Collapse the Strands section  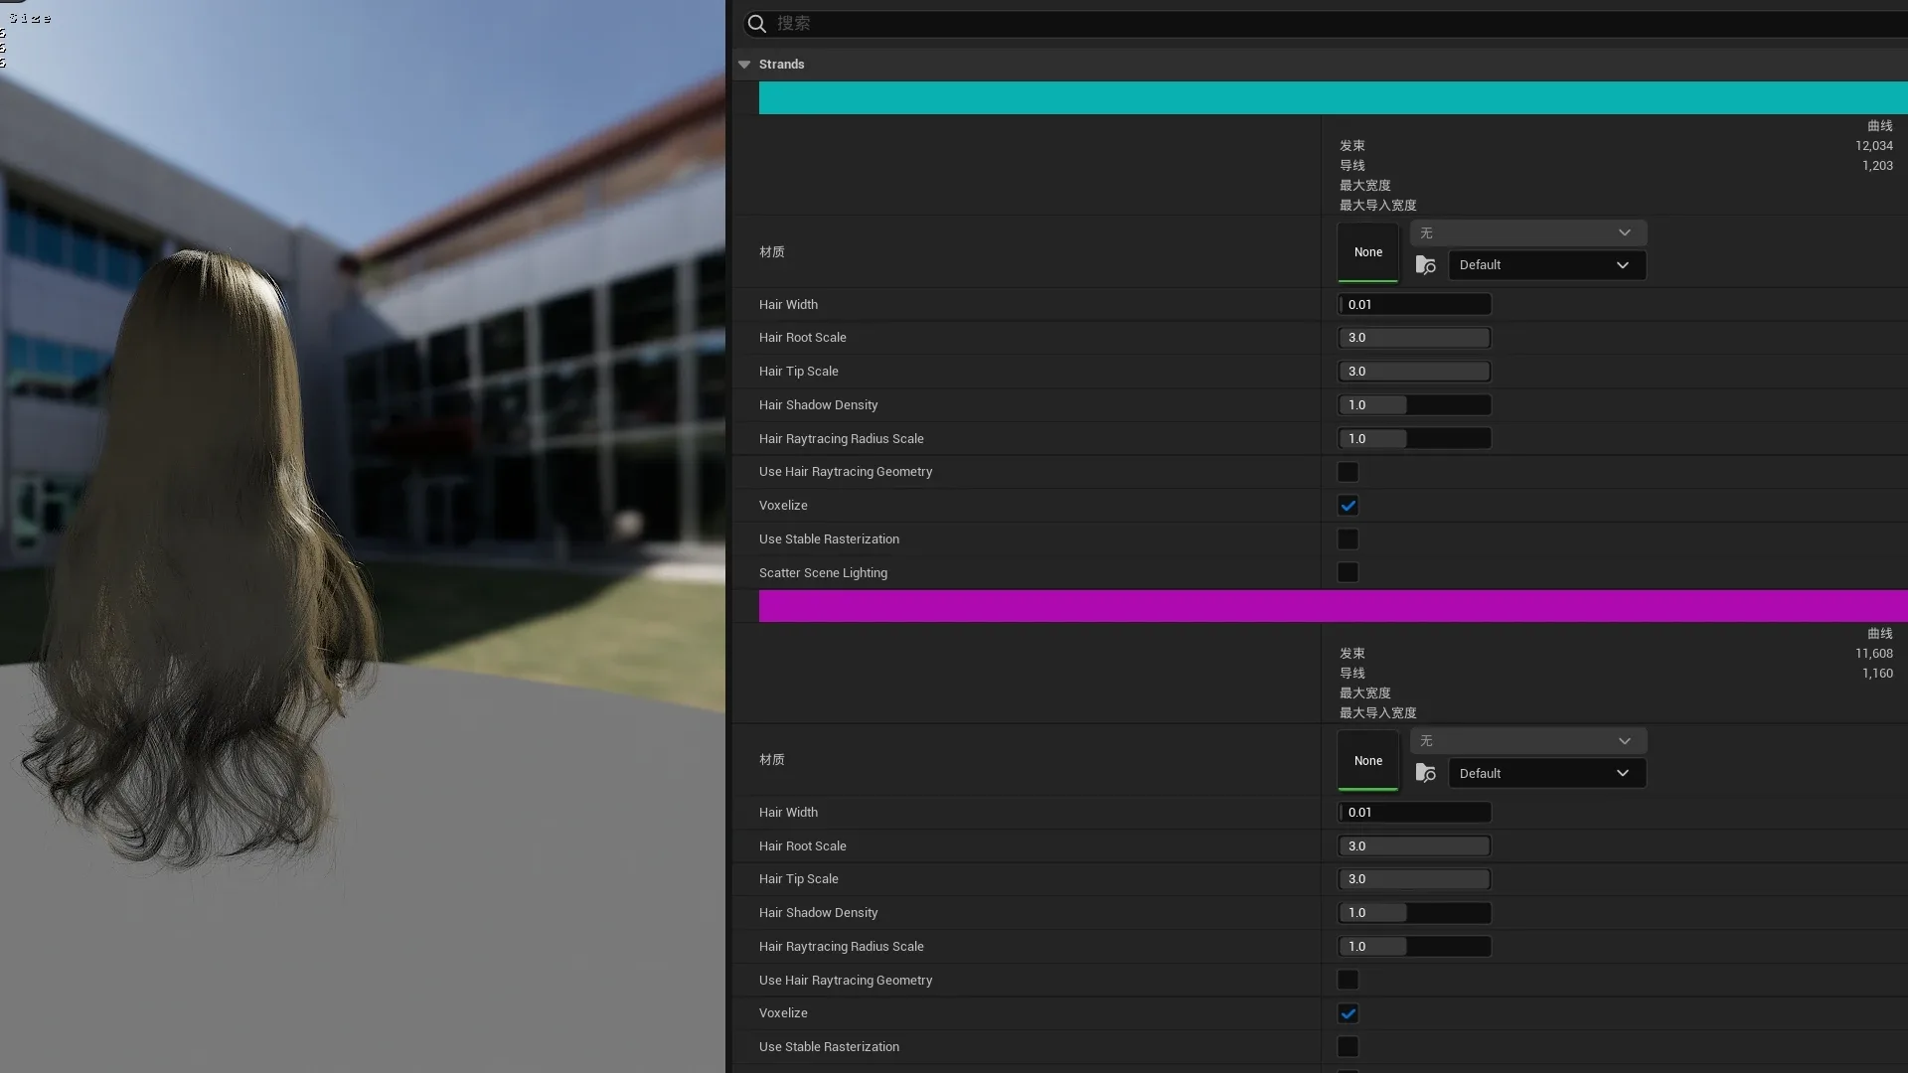[x=744, y=65]
